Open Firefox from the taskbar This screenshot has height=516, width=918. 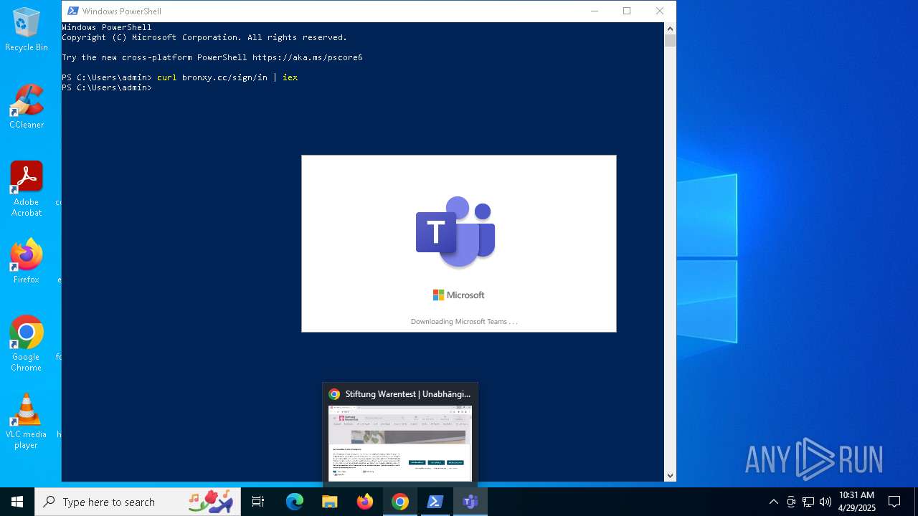coord(365,502)
